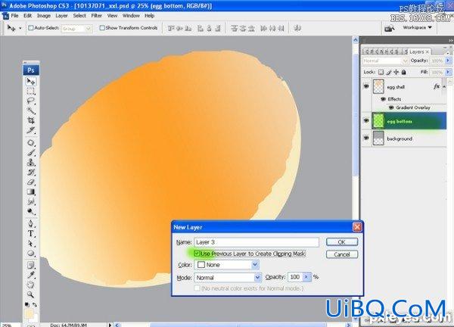Open the File menu
The height and width of the screenshot is (327, 454).
[x=14, y=16]
